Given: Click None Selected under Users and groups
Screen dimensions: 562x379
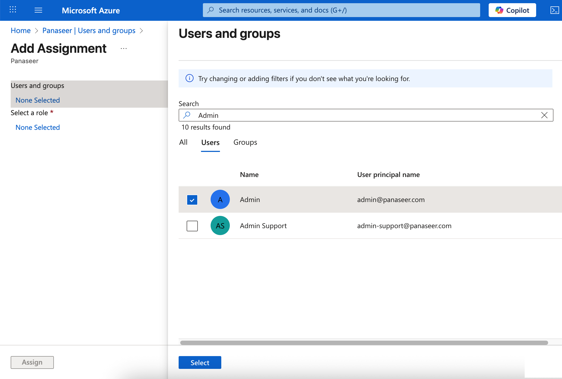Looking at the screenshot, I should pos(38,100).
